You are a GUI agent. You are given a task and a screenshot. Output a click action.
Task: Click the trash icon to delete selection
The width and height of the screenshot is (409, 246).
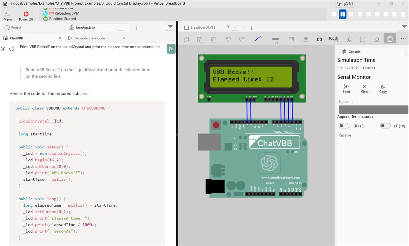(x=213, y=39)
